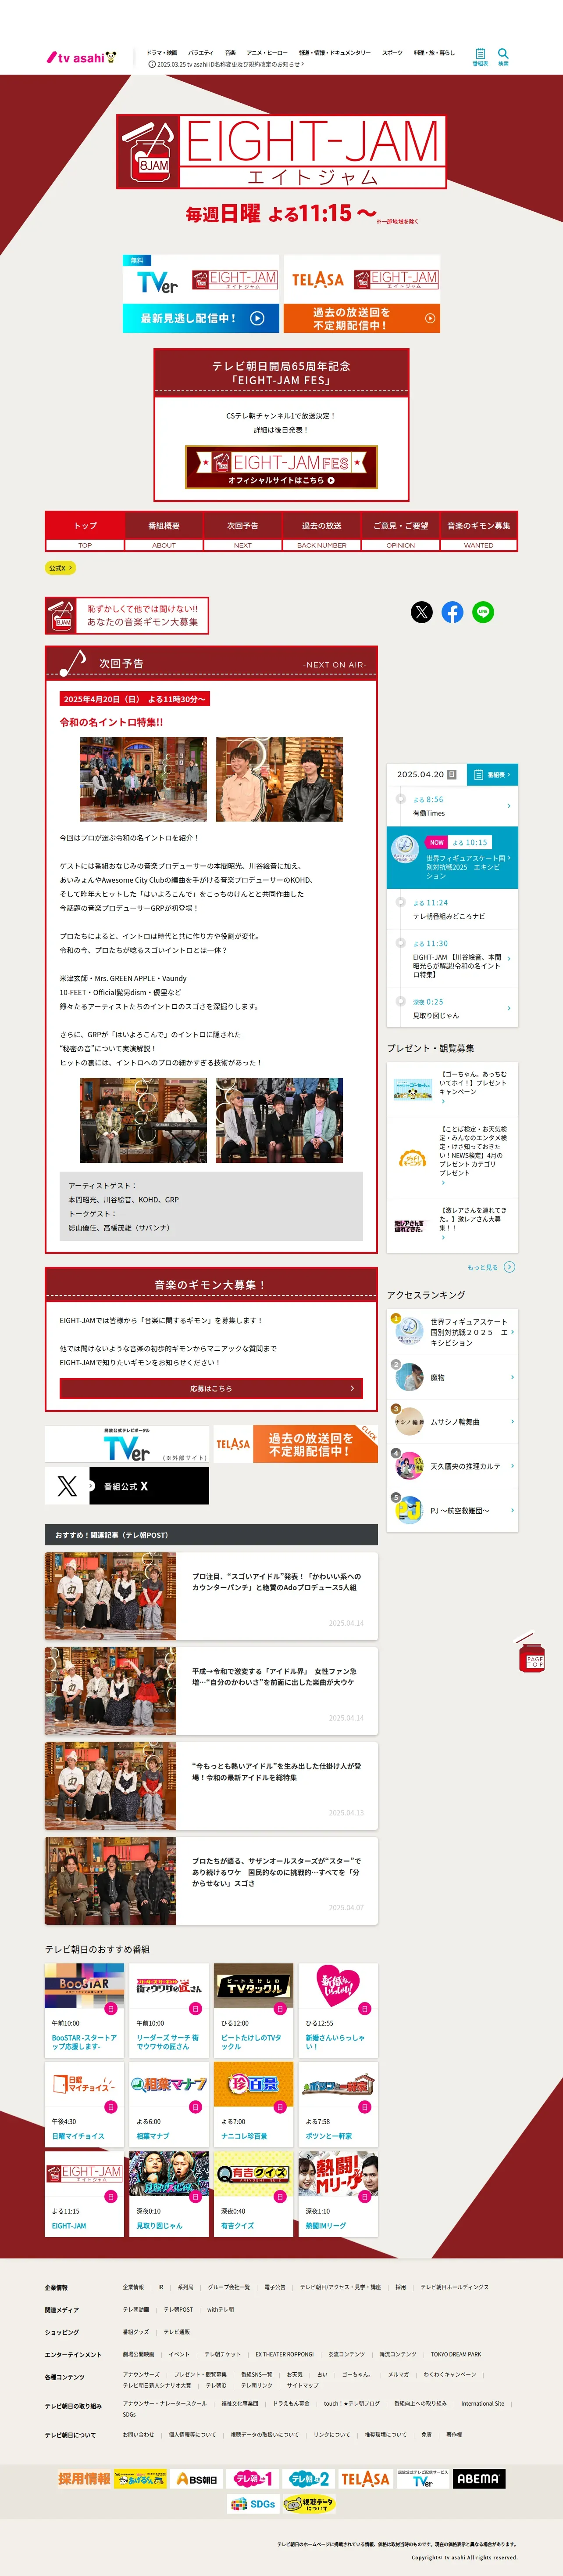
Task: Open the 'スゴいアイドル' 発表 article thumbnail
Action: (111, 1596)
